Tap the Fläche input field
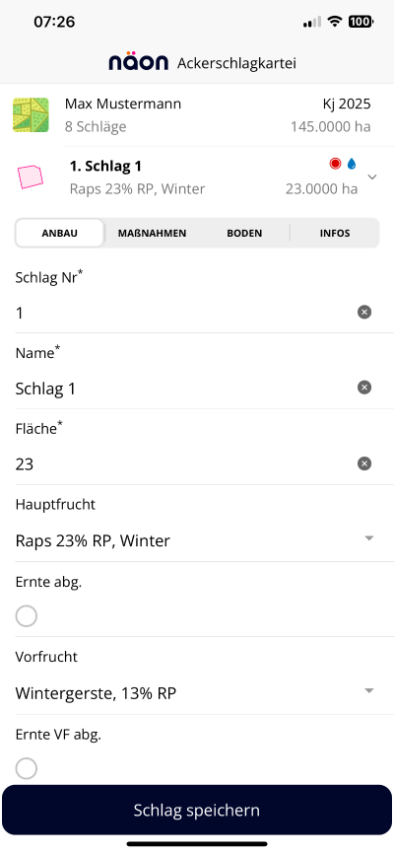This screenshot has width=394, height=854. pyautogui.click(x=184, y=464)
